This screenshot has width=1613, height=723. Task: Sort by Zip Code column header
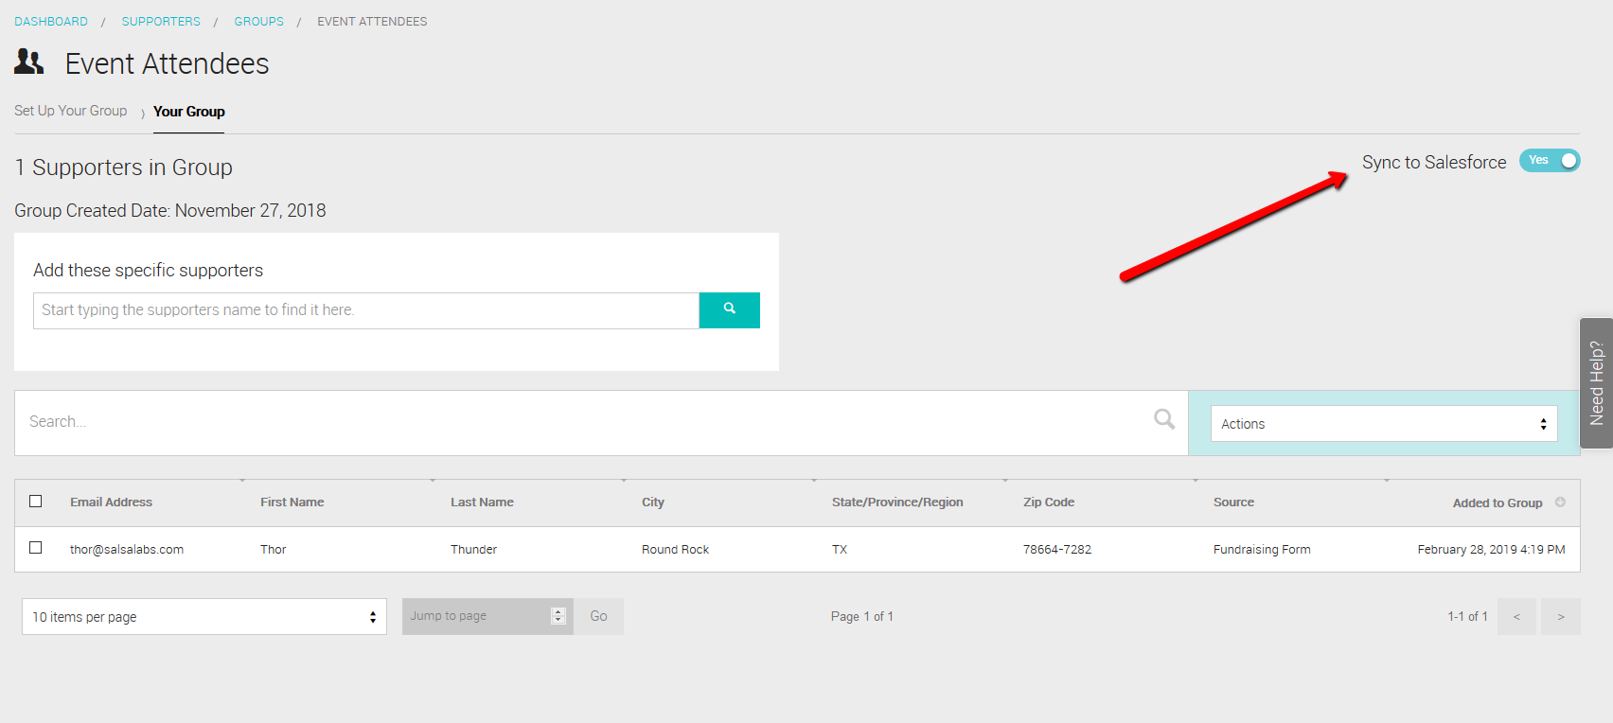(1049, 503)
